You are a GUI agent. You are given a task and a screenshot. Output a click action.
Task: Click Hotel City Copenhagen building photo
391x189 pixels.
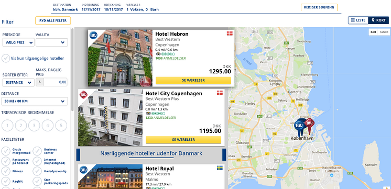[x=110, y=118]
